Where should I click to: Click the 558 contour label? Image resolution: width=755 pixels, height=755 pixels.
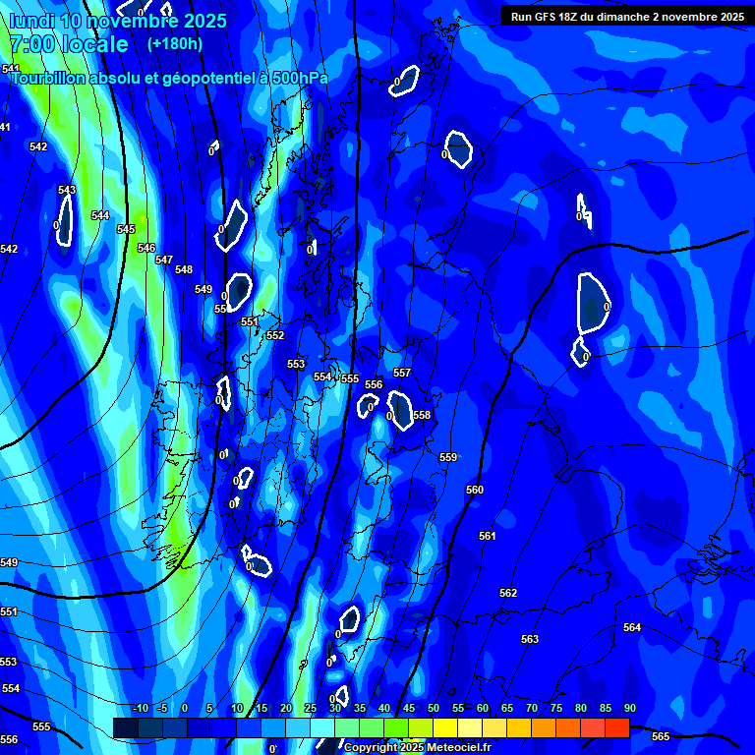422,415
